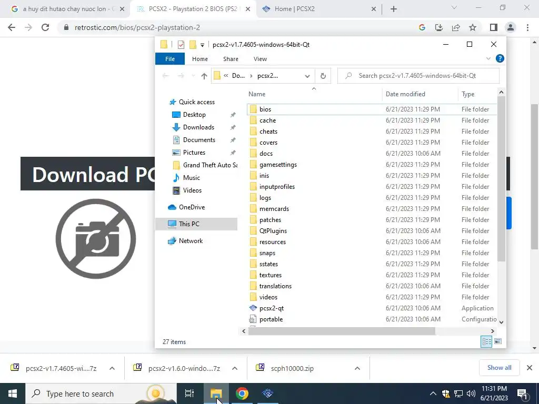Screen dimensions: 539x404
Task: Switch to Home | PCSX2 browser tab
Action: pos(318,9)
